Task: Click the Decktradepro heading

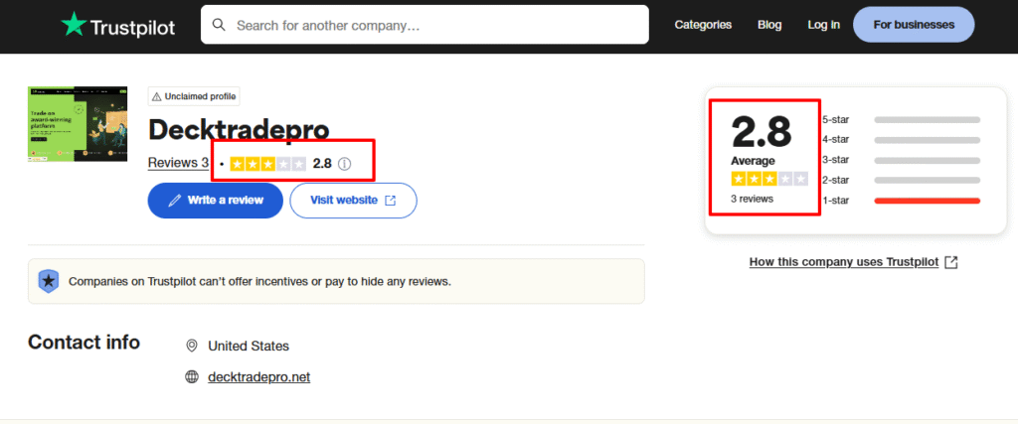Action: (239, 130)
